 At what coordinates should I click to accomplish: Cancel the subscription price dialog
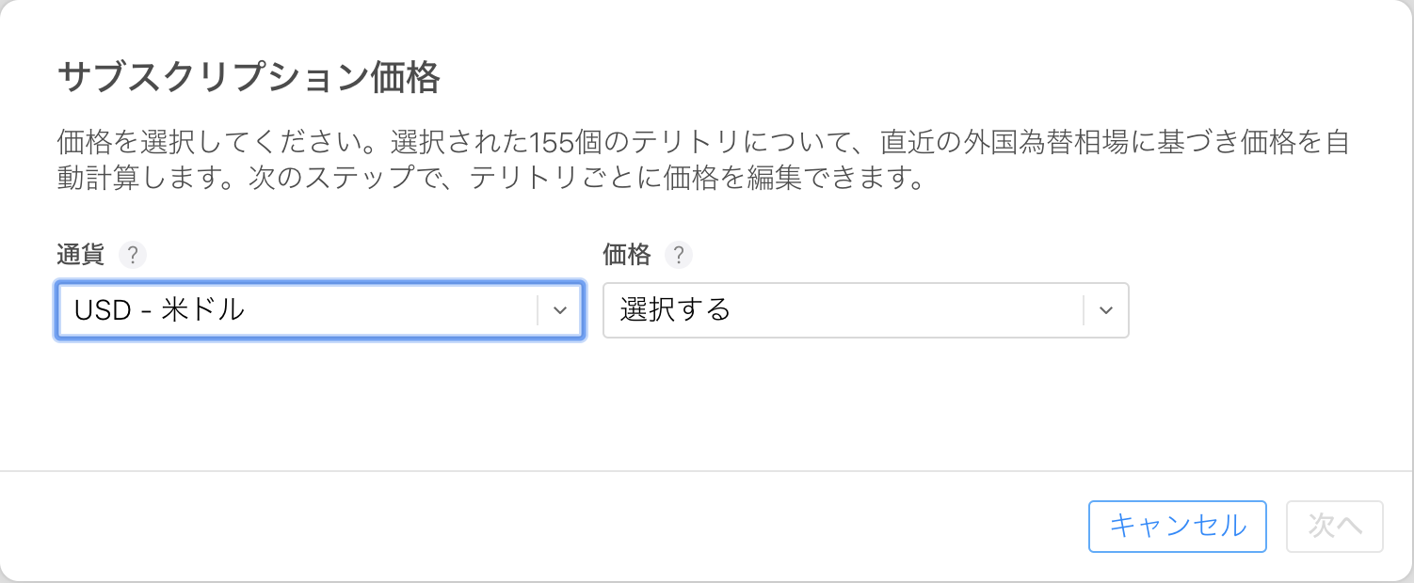coord(1178,527)
